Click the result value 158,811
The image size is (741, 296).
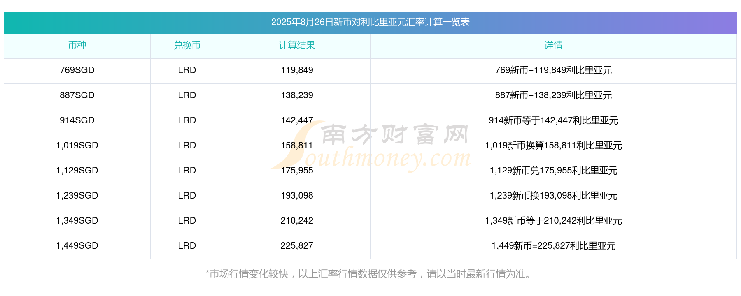point(297,146)
